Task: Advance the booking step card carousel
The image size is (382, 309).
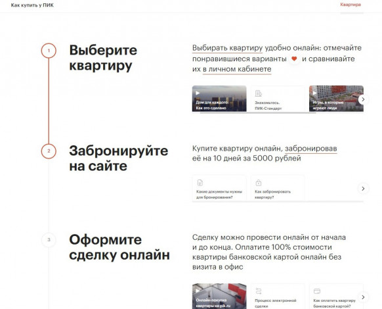Action: (x=363, y=189)
